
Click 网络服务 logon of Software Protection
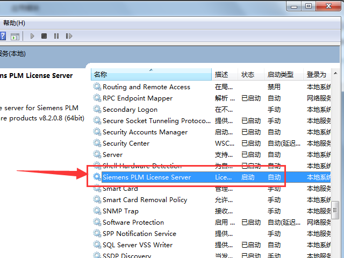tap(319, 222)
